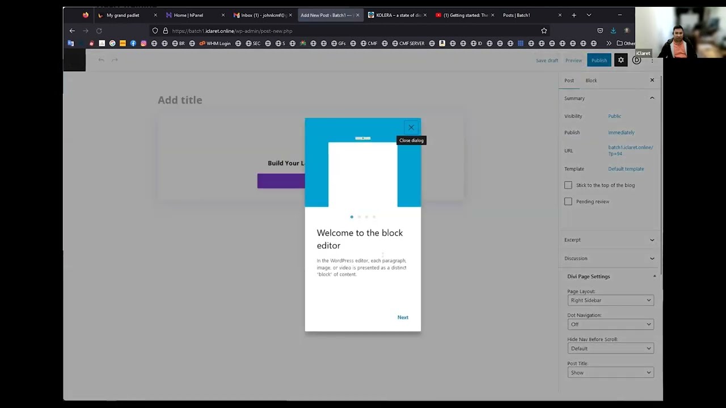The height and width of the screenshot is (408, 726).
Task: Switch to the Post tab
Action: pyautogui.click(x=569, y=80)
